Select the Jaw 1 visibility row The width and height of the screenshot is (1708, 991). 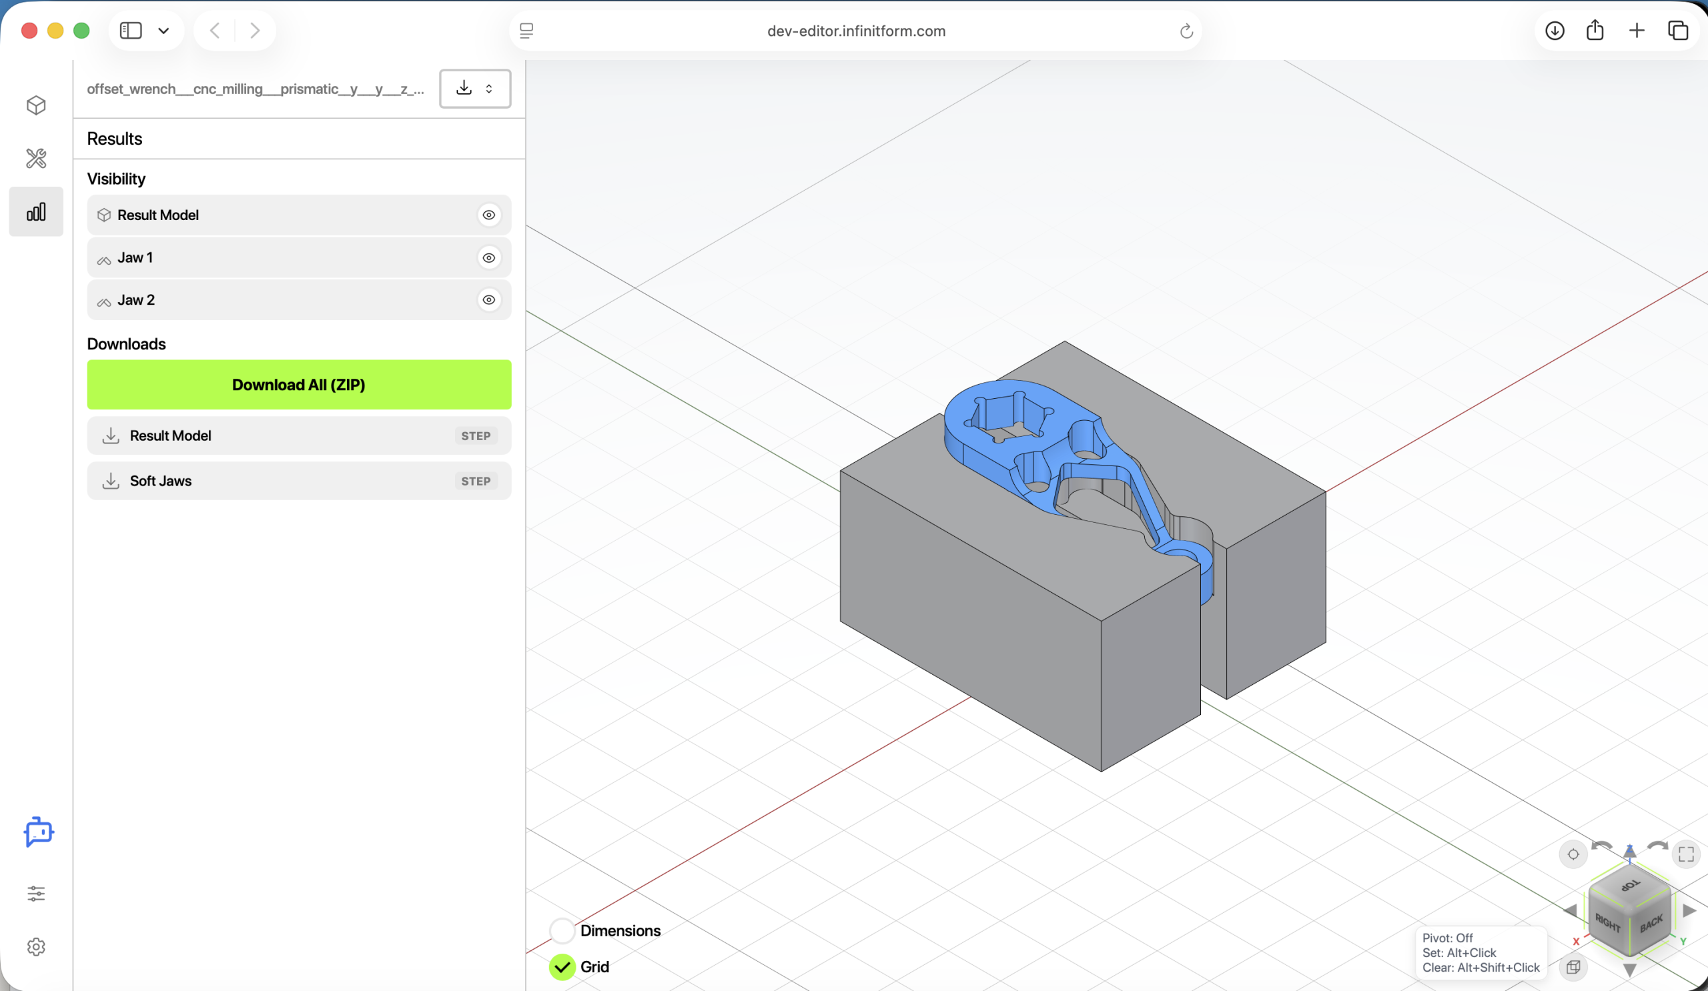299,257
